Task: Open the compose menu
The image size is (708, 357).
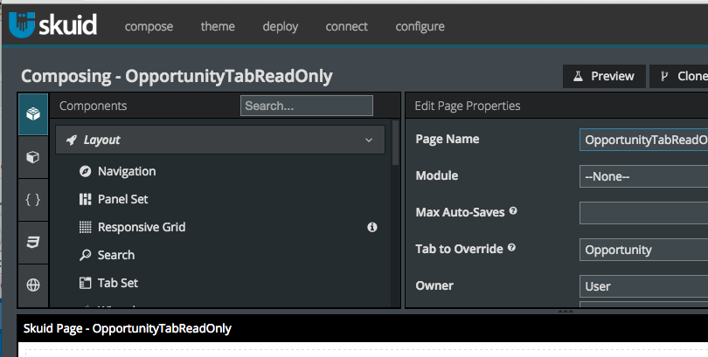Action: click(x=149, y=26)
